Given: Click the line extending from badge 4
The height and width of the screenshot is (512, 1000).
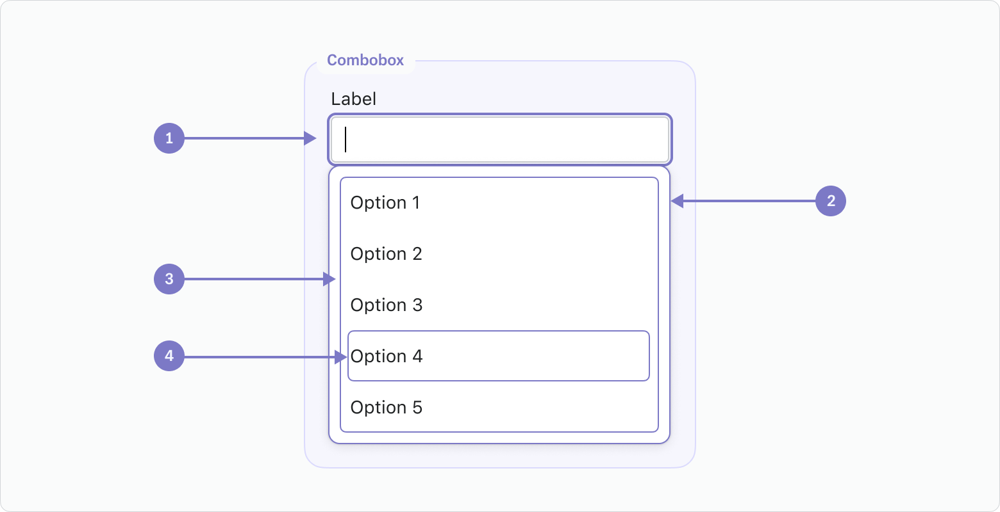Looking at the screenshot, I should pos(256,356).
